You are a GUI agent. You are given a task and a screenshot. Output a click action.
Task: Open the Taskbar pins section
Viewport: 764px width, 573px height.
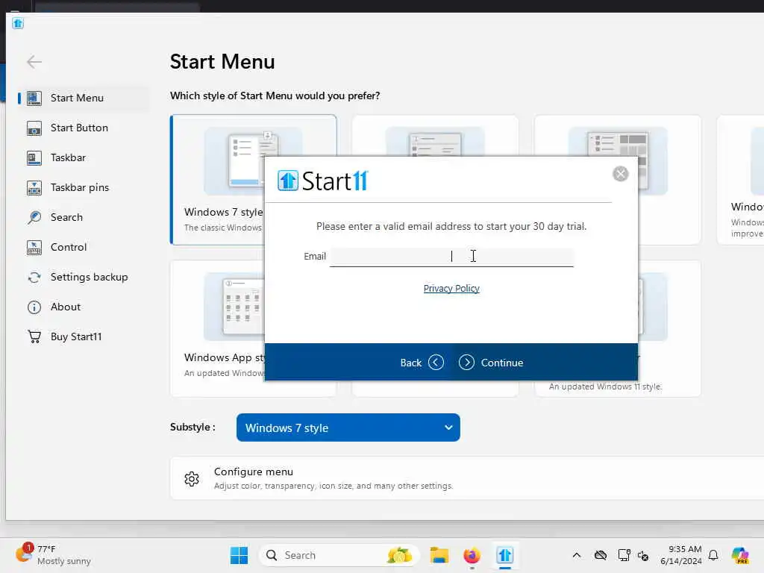point(83,187)
